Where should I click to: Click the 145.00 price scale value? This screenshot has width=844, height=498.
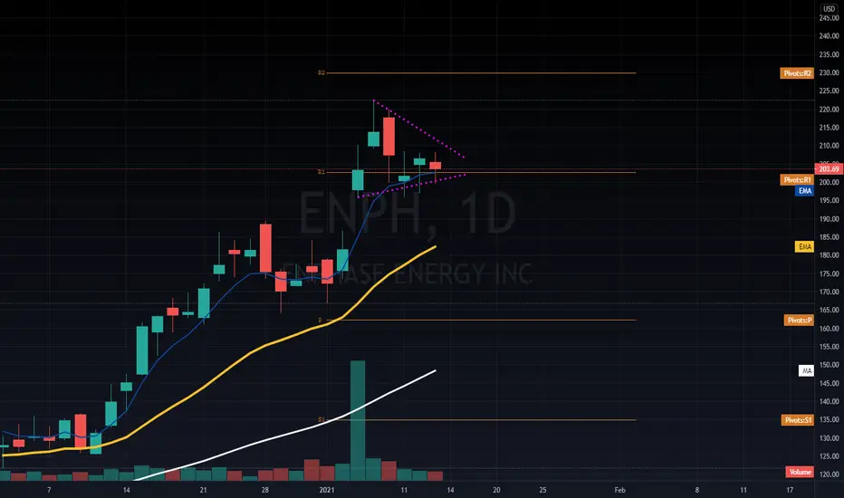pos(829,383)
